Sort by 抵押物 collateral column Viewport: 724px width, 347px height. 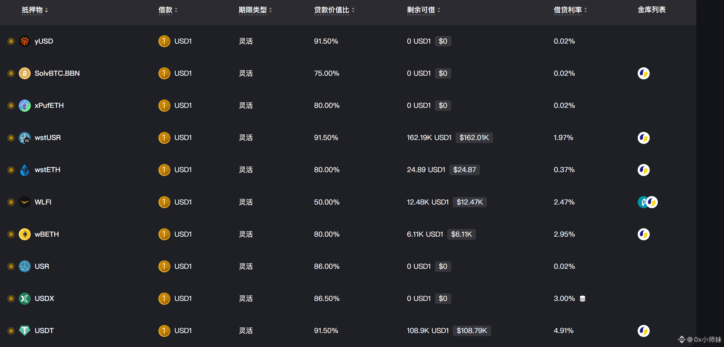click(35, 10)
